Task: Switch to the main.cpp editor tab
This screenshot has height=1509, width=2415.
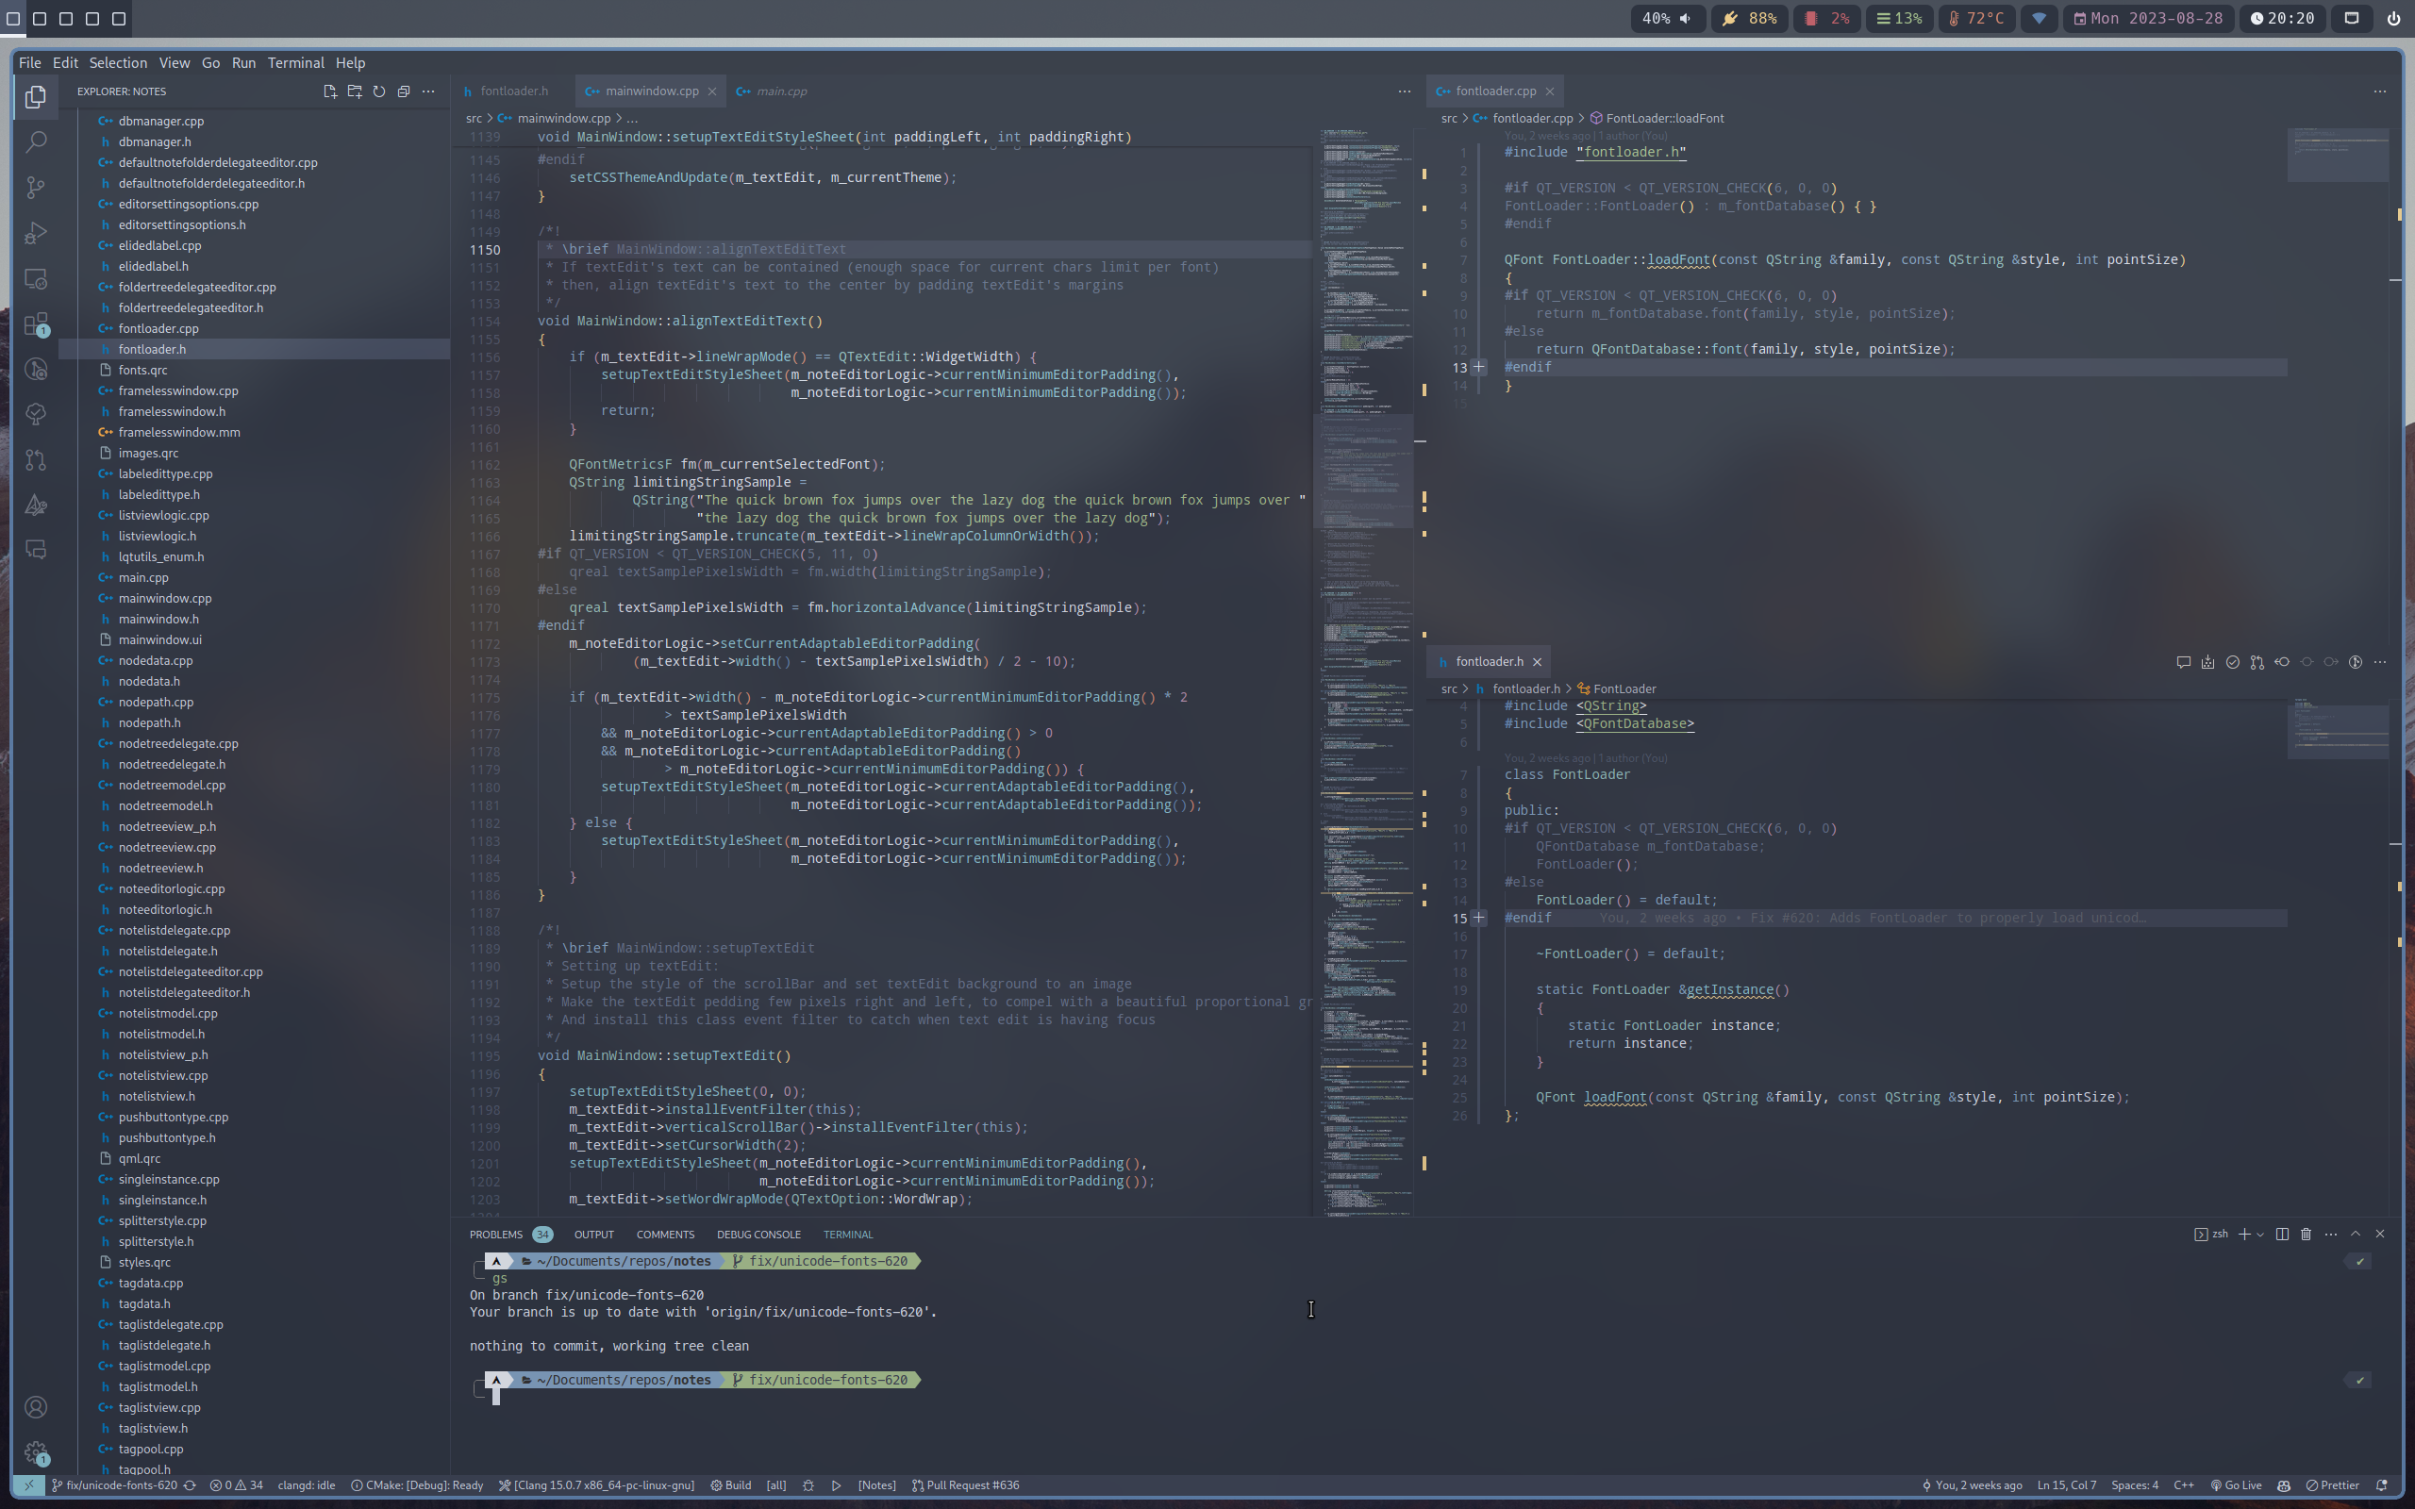Action: [780, 91]
